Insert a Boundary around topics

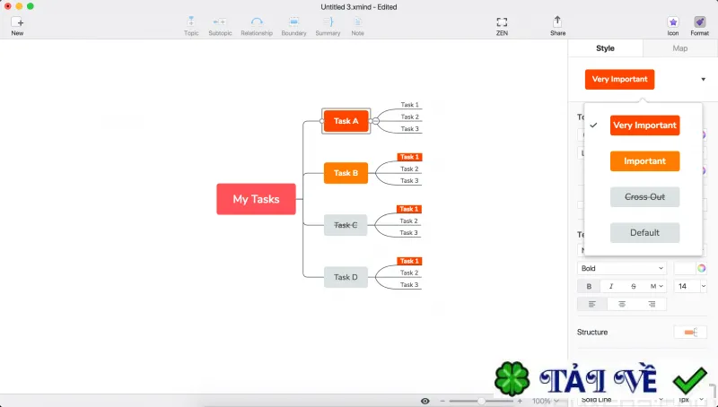294,26
